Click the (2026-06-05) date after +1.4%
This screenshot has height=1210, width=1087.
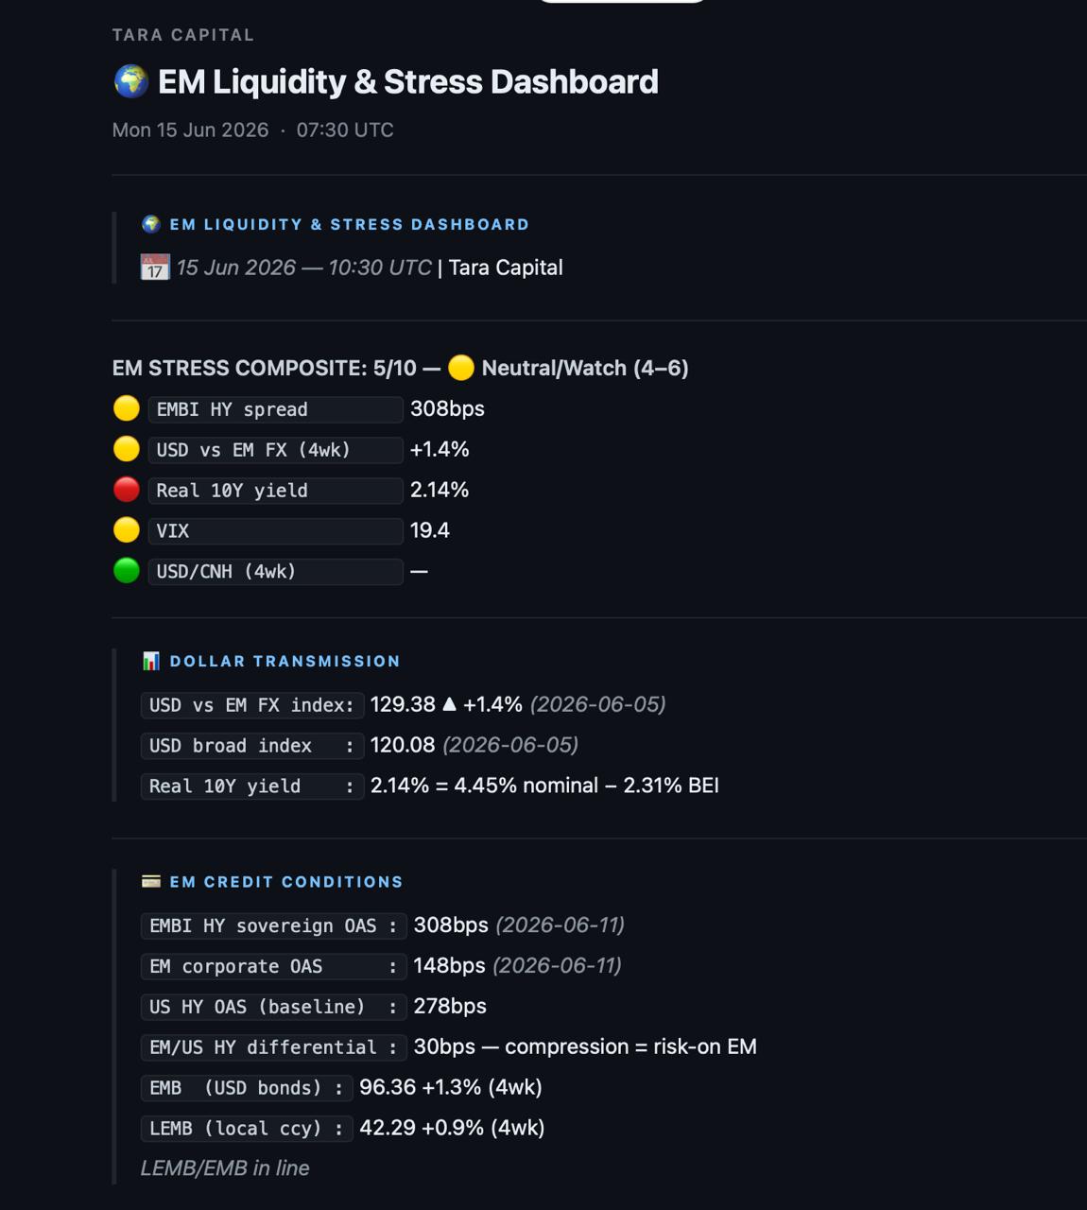pyautogui.click(x=598, y=704)
